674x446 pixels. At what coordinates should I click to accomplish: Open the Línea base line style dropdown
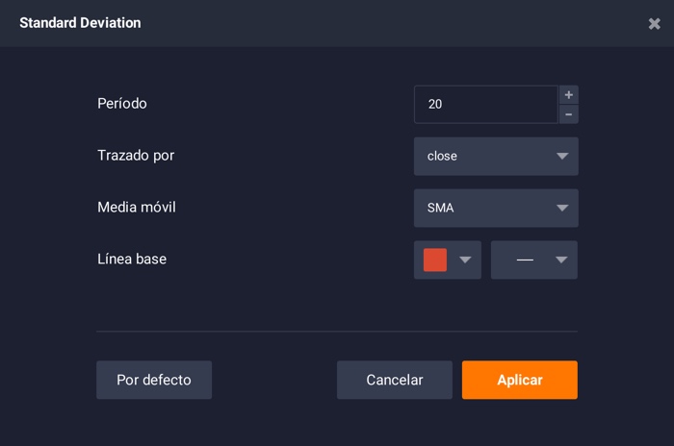(534, 260)
